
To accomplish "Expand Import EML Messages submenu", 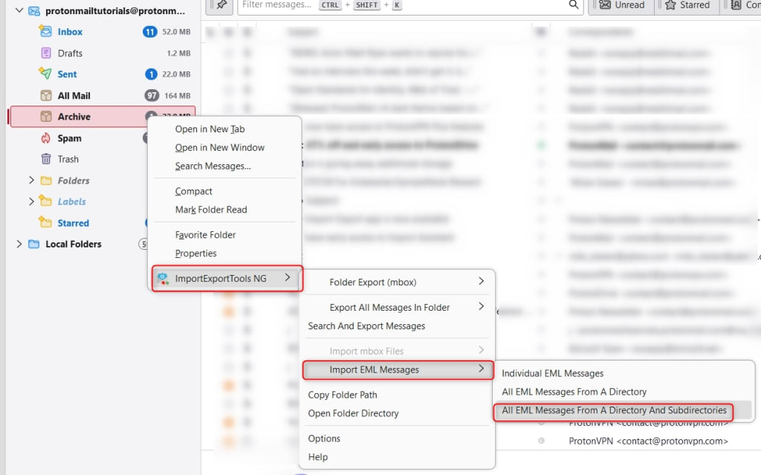I will click(x=398, y=370).
